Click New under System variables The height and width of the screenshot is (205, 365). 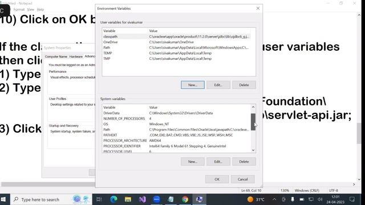[193, 162]
